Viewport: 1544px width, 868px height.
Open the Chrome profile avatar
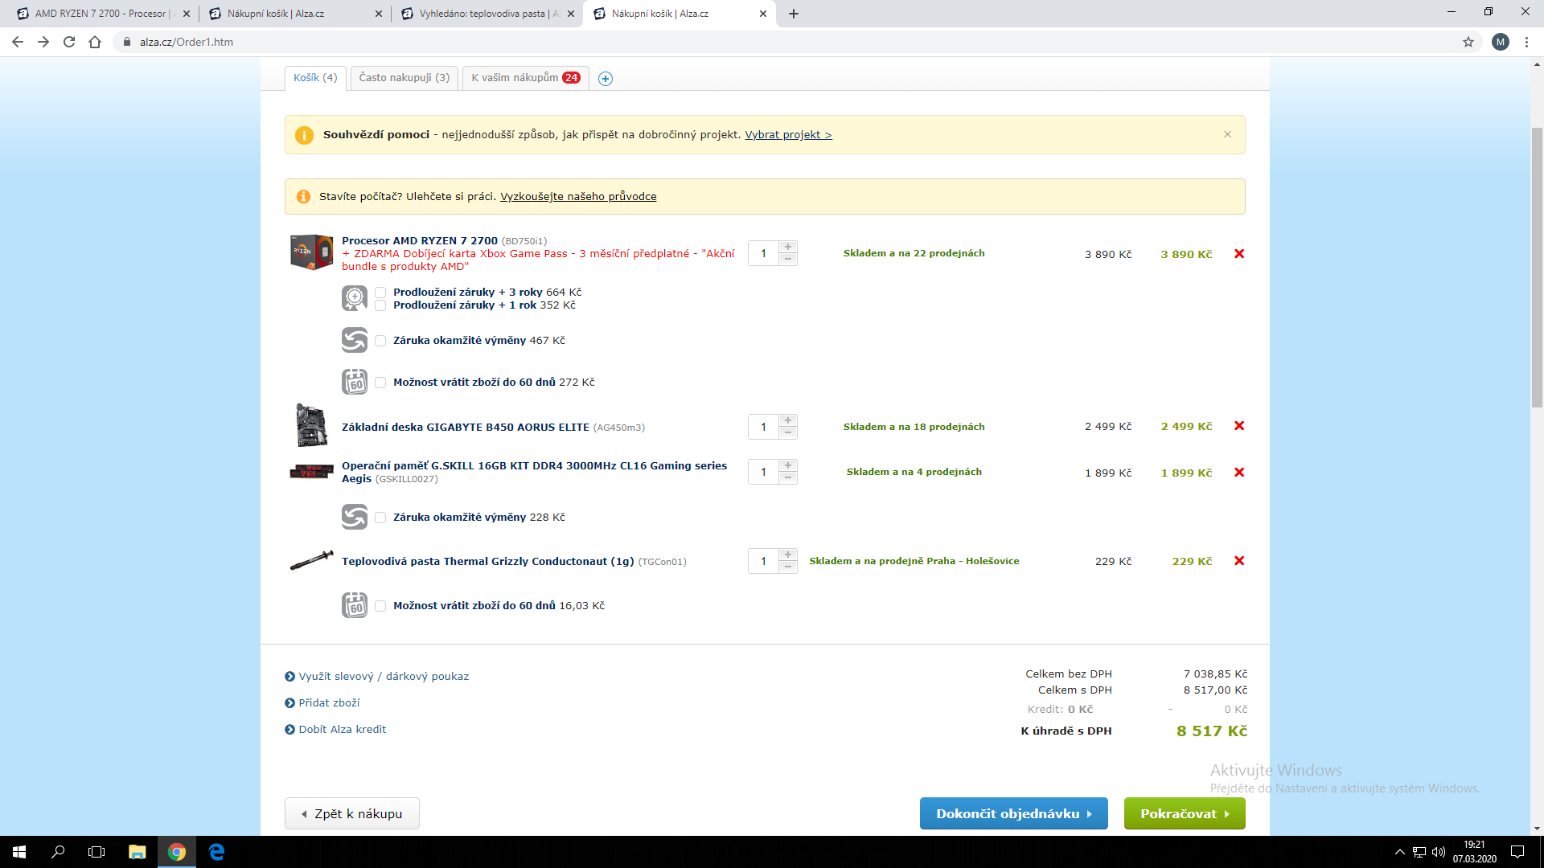click(1501, 42)
